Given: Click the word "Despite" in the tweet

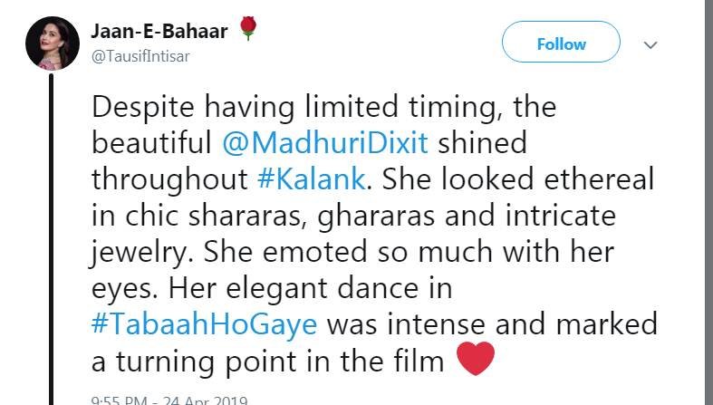Looking at the screenshot, I should (x=134, y=108).
